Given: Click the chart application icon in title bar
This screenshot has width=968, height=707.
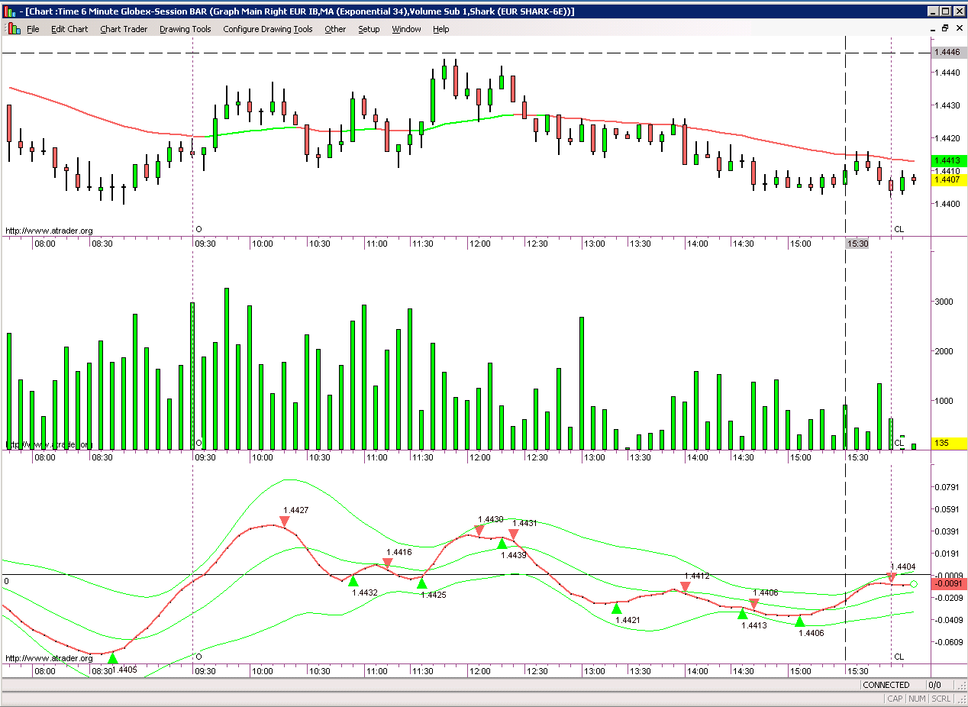Looking at the screenshot, I should 9,11.
